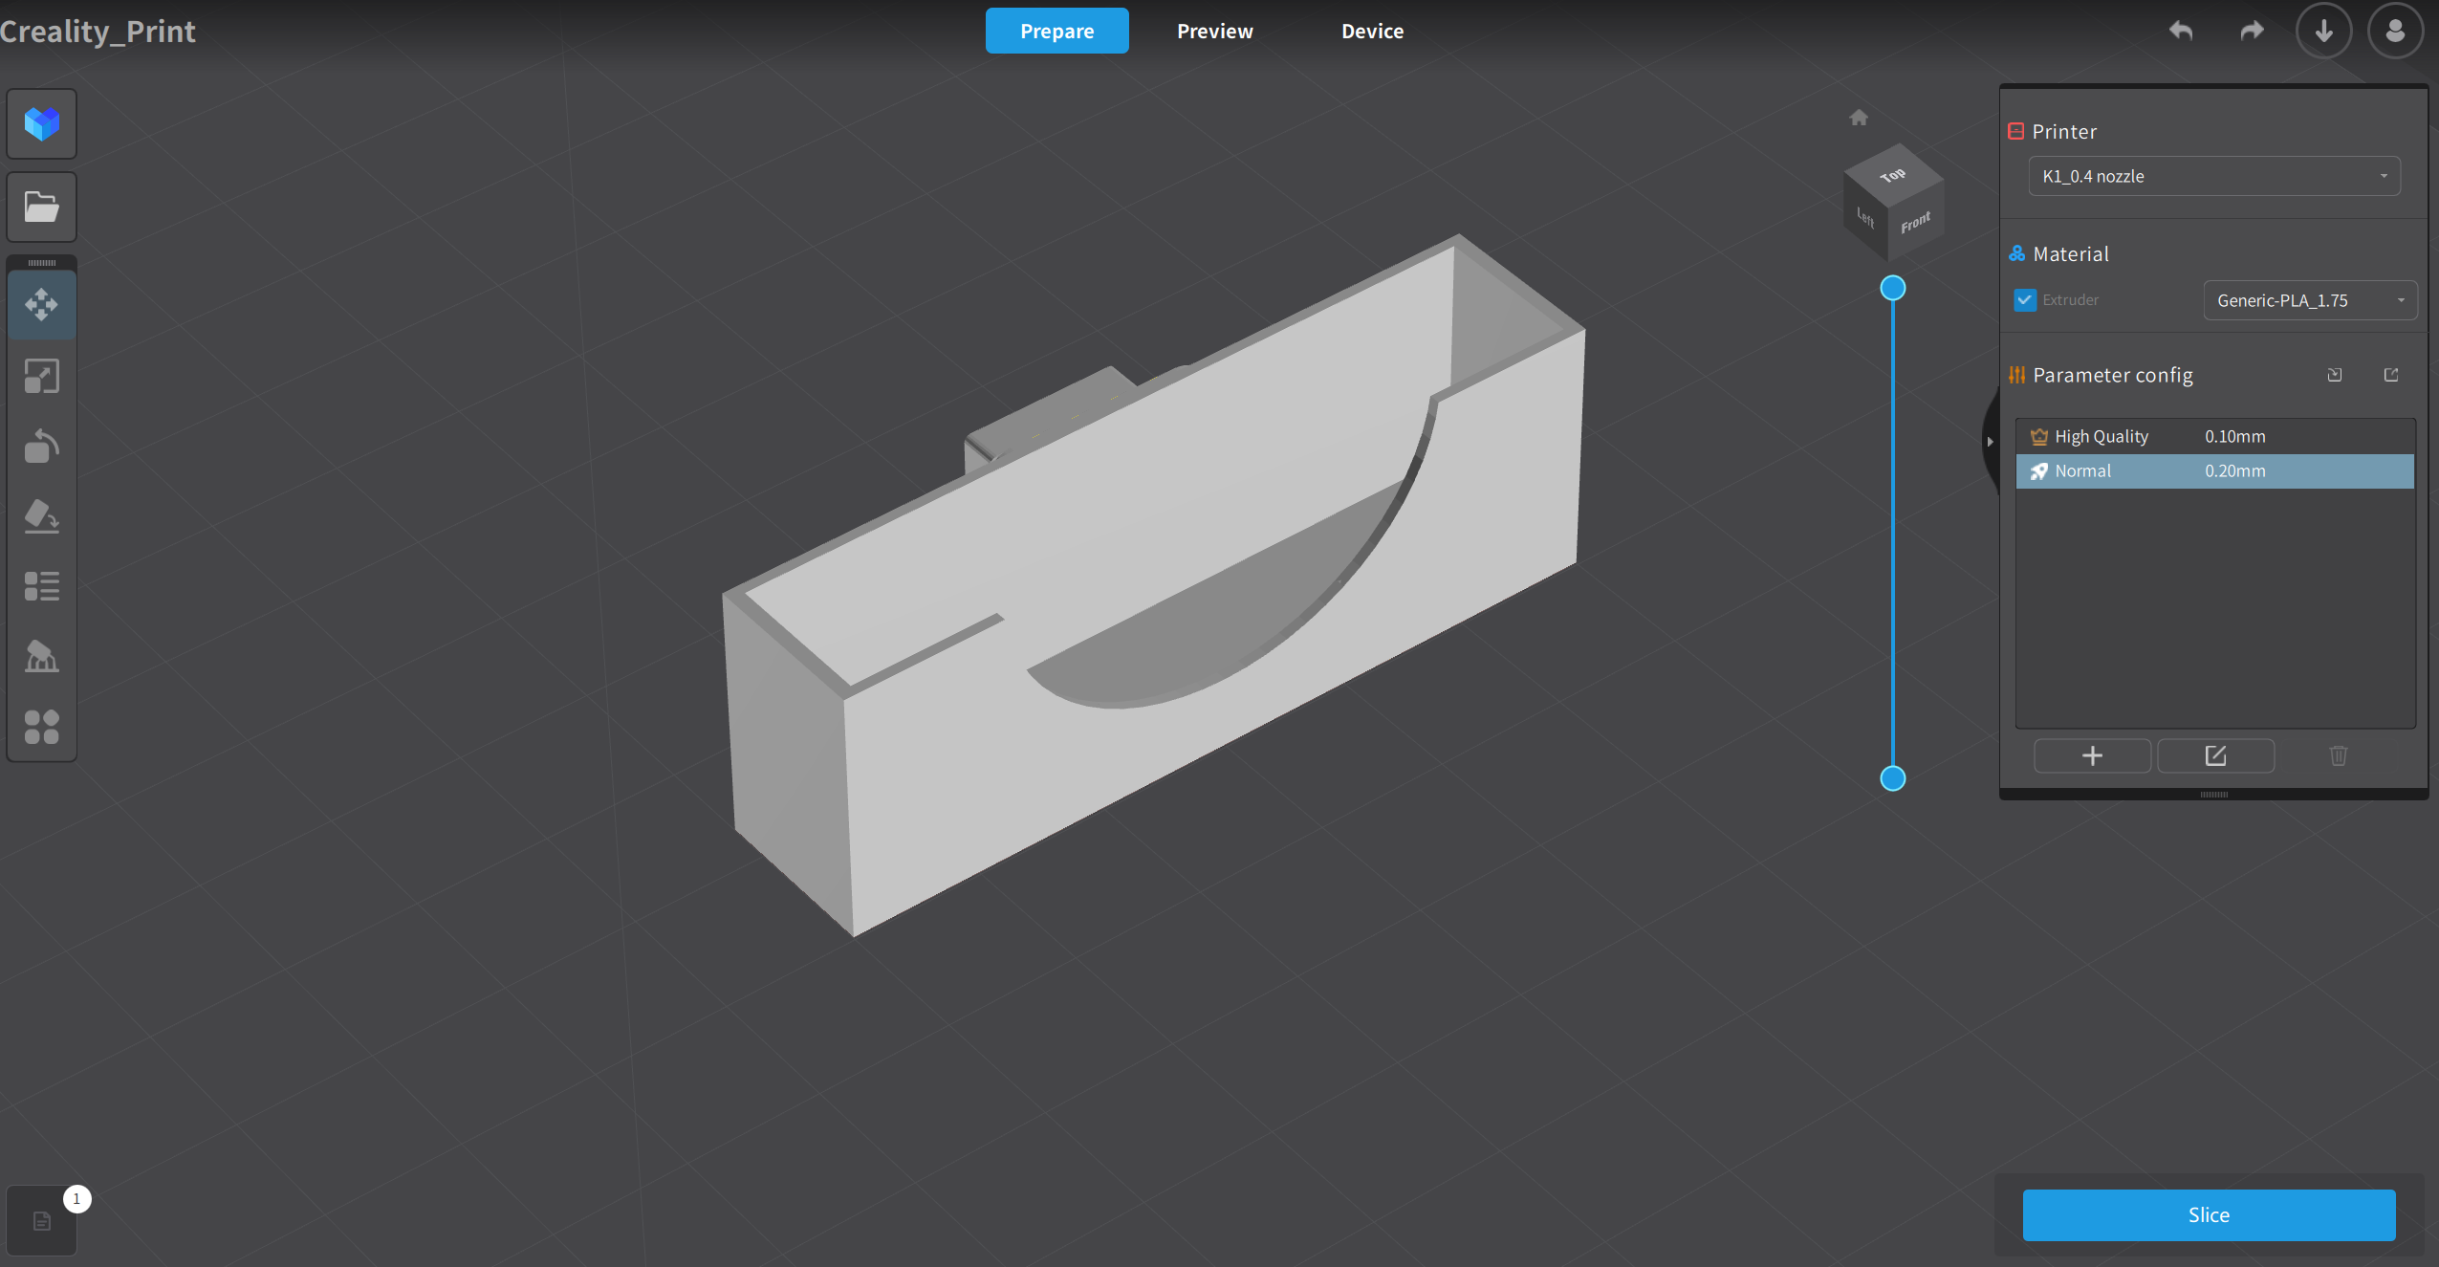Click the Redo arrow in the top bar
This screenshot has width=2439, height=1267.
coord(2251,30)
